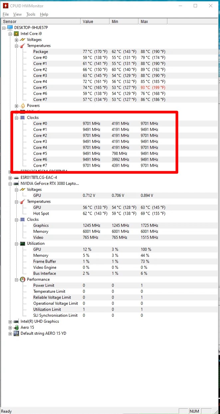Viewport: 220px width, 414px height.
Task: Open the Tools menu
Action: pos(31,14)
